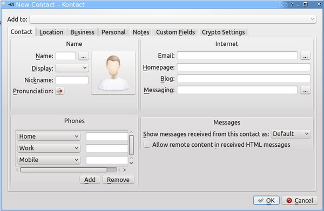Click the Email input field
This screenshot has height=211, width=324.
237,56
